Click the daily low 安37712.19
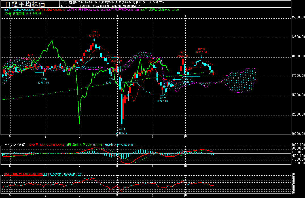This screenshot has height=198, width=305. [119, 6]
